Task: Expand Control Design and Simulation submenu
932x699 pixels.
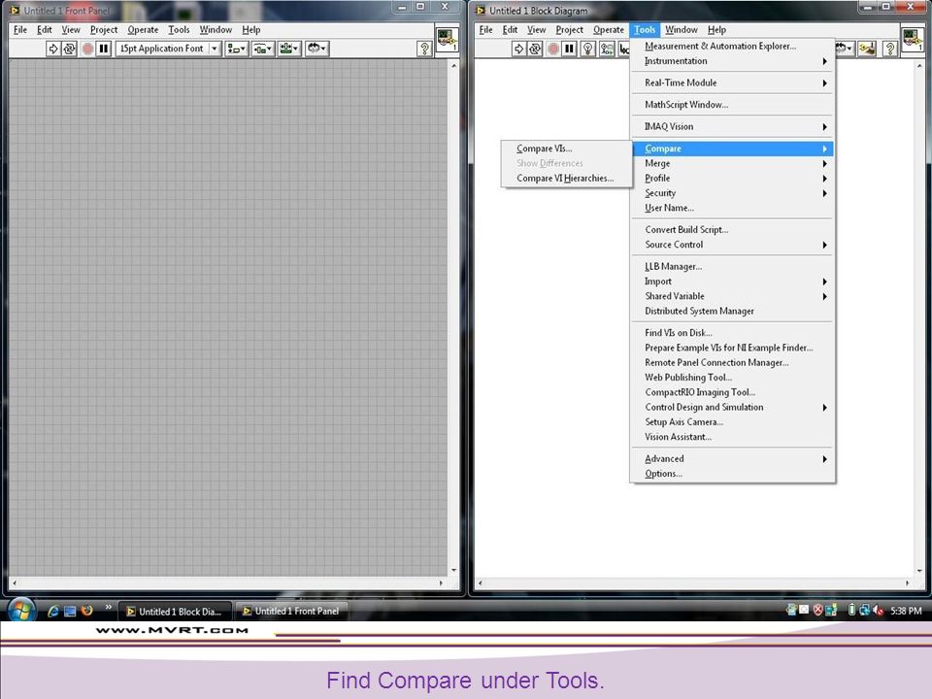Action: point(732,407)
